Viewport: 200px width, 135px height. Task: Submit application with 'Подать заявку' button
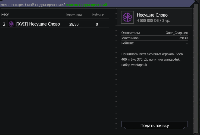pyautogui.click(x=155, y=125)
